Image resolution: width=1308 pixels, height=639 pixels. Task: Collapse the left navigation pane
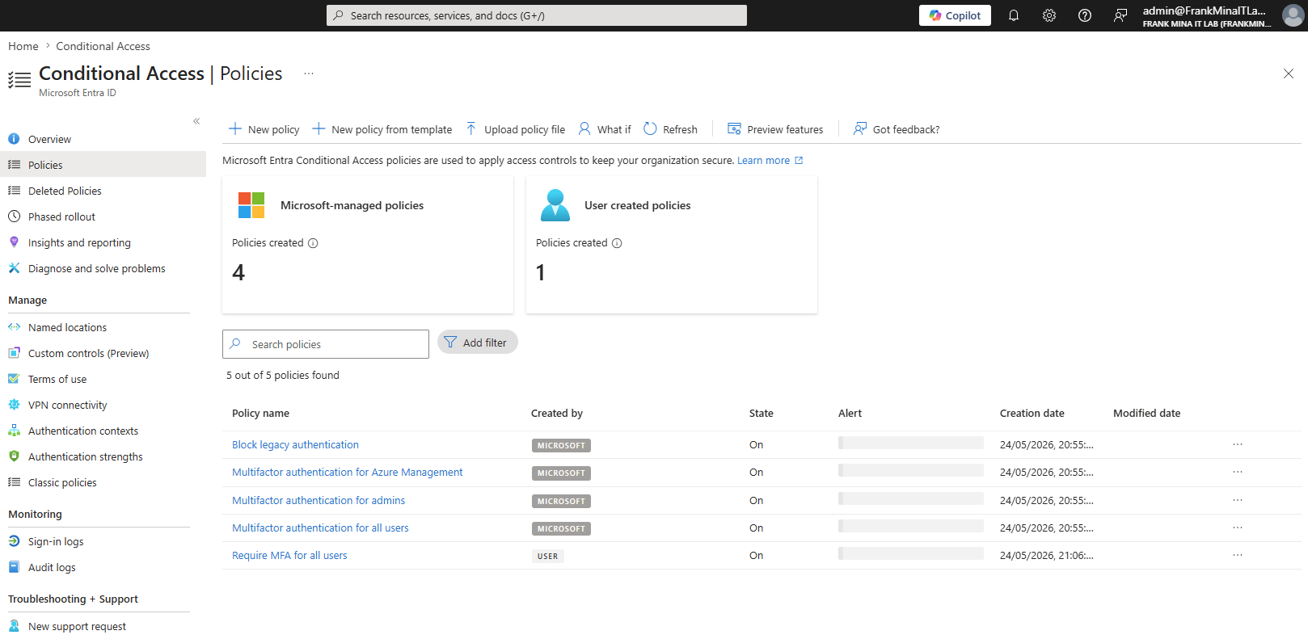(x=196, y=121)
